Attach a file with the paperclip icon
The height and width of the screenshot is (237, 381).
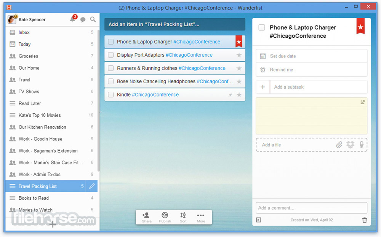point(339,145)
